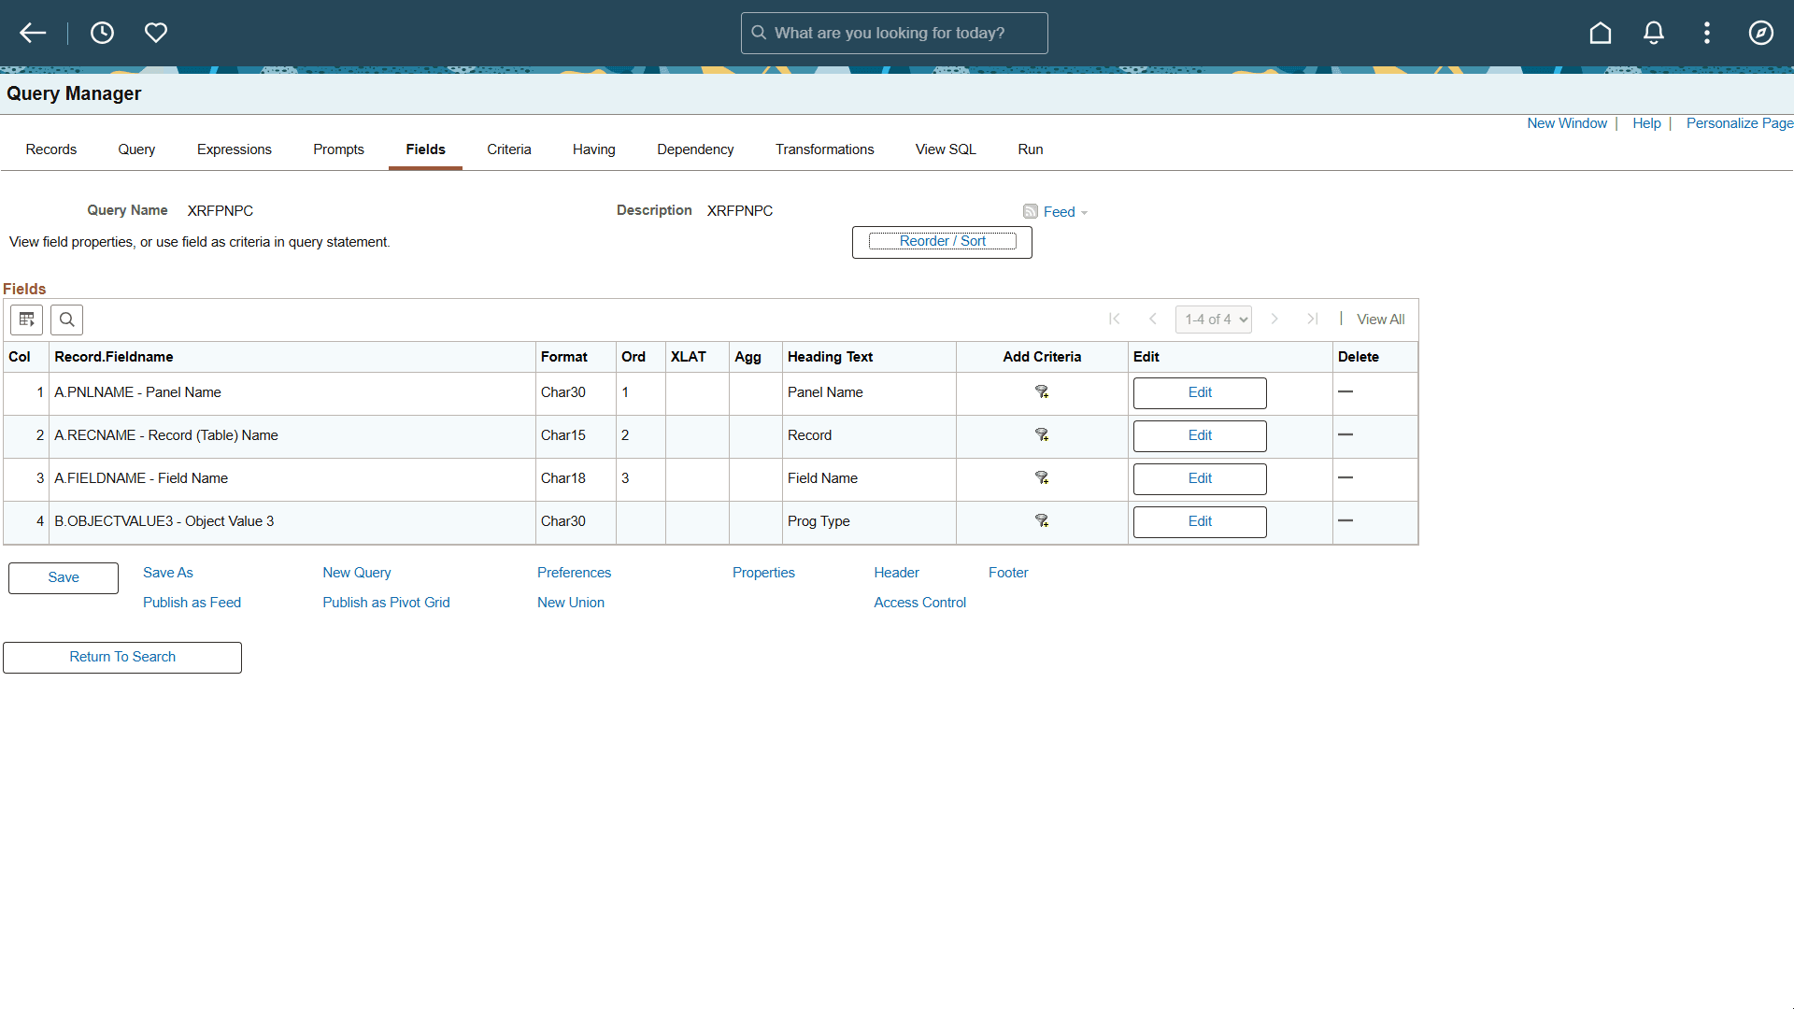Image resolution: width=1794 pixels, height=1009 pixels.
Task: Click View All in the grid
Action: pyautogui.click(x=1381, y=320)
